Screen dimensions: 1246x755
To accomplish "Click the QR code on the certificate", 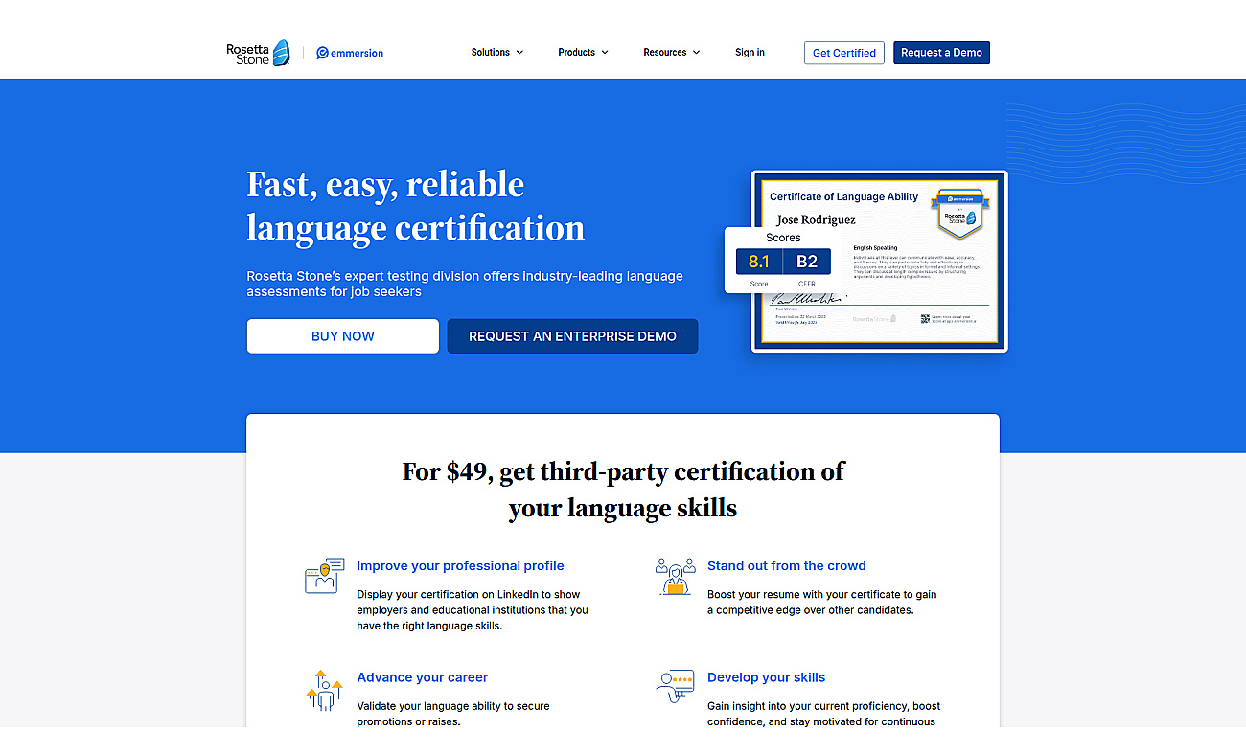I will click(925, 319).
